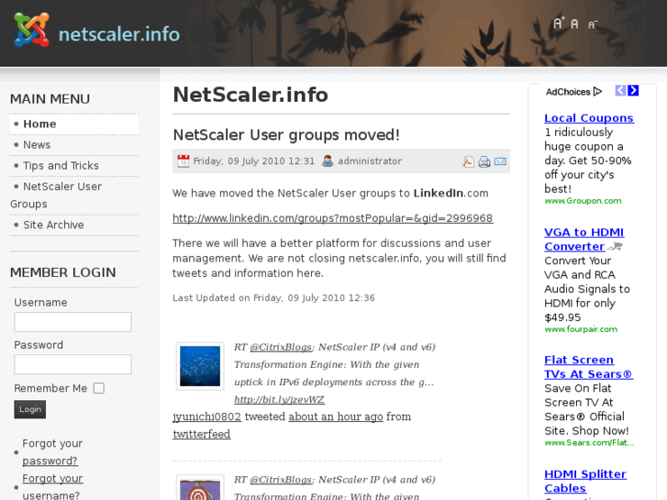Viewport: 667px width, 500px height.
Task: Click the Login button
Action: tap(29, 409)
